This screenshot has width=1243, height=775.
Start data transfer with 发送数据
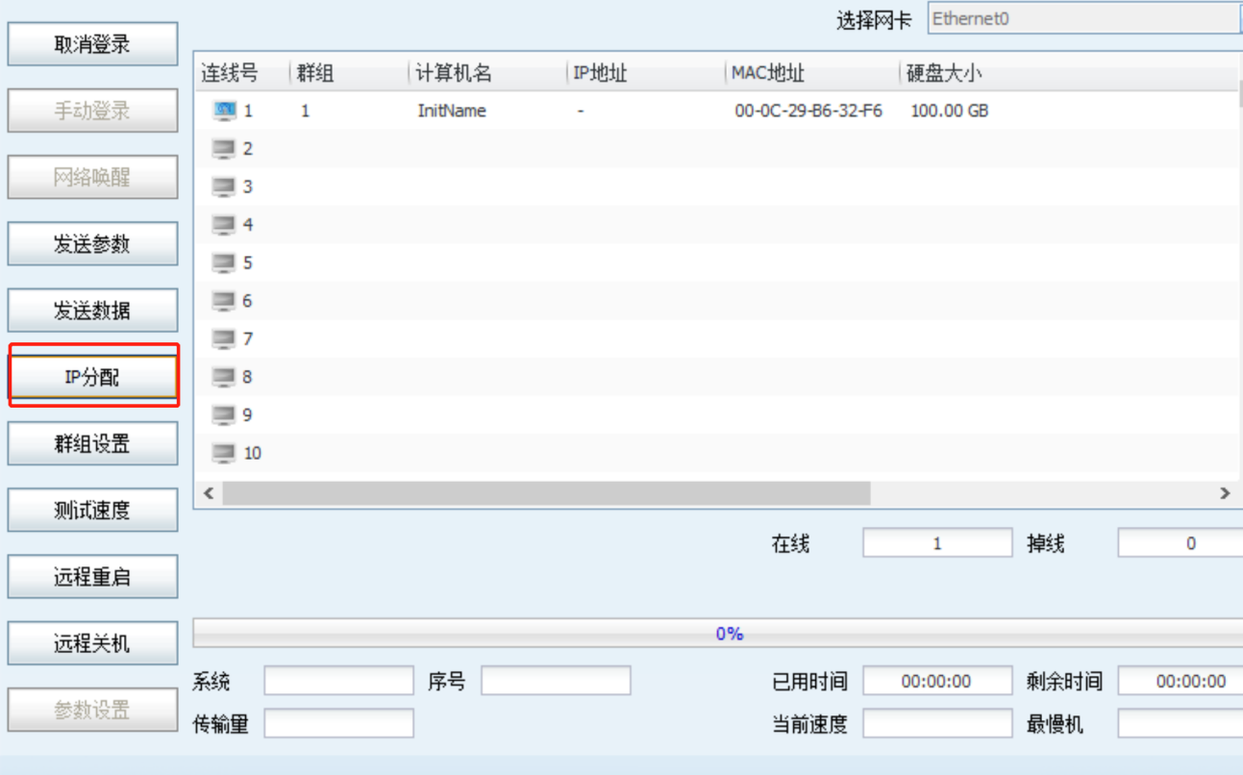coord(92,311)
